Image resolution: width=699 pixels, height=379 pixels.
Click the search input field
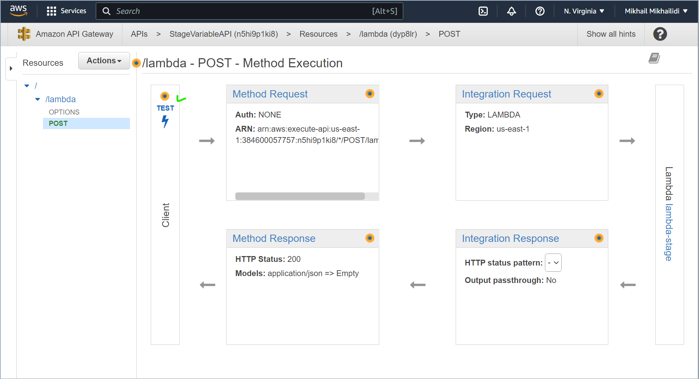(250, 11)
